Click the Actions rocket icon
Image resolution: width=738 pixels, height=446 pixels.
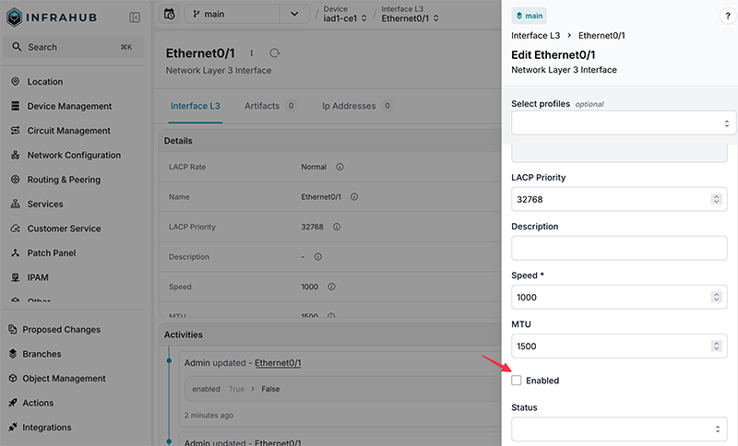coord(13,403)
